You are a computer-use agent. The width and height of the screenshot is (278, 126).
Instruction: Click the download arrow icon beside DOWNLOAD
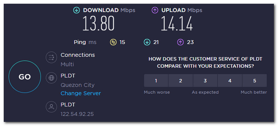click(76, 10)
